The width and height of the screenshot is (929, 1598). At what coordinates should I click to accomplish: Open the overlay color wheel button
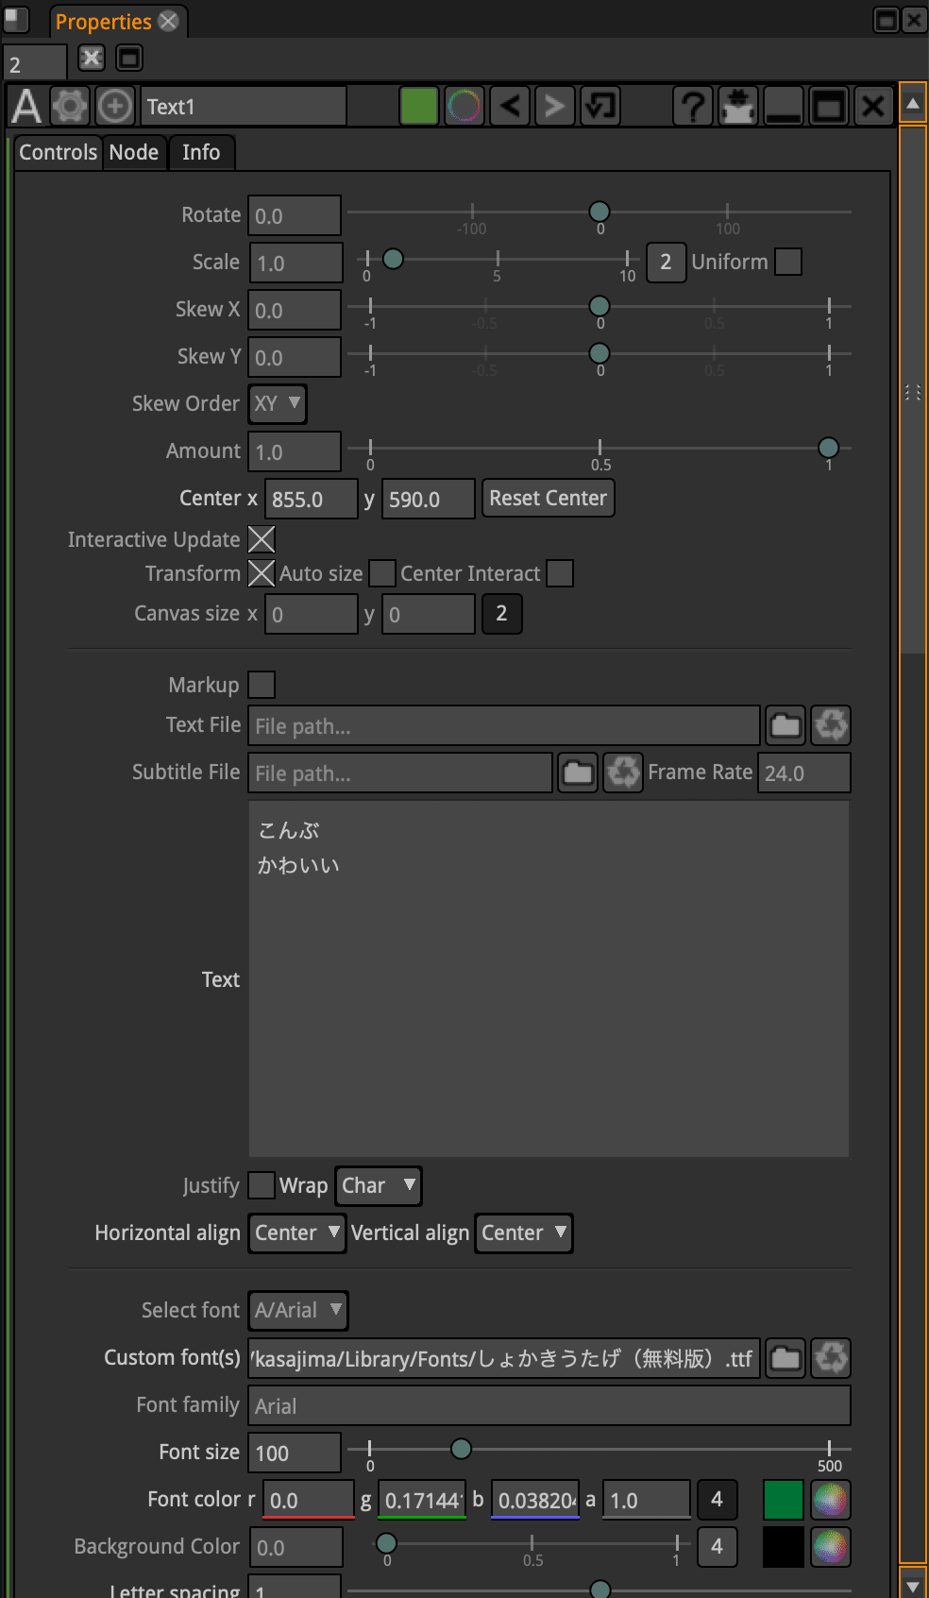[464, 106]
